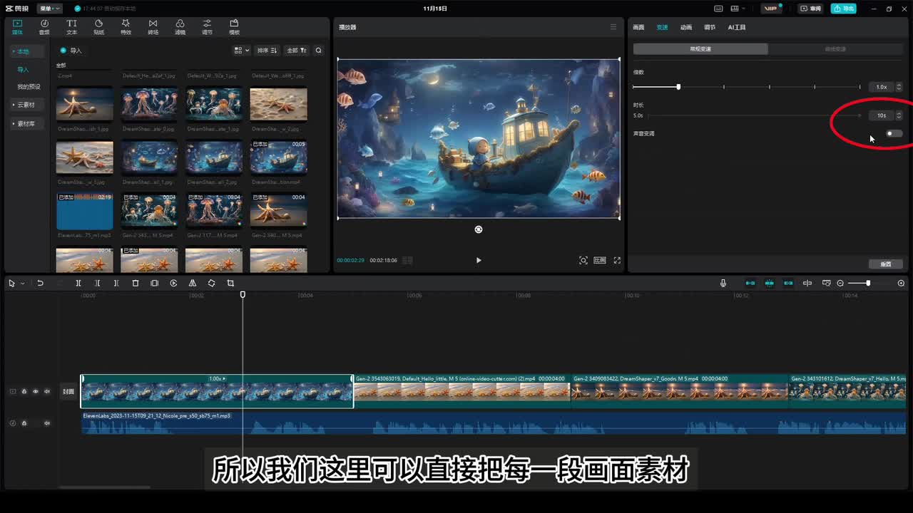Open the 菜单 menu dropdown in title bar

point(49,9)
